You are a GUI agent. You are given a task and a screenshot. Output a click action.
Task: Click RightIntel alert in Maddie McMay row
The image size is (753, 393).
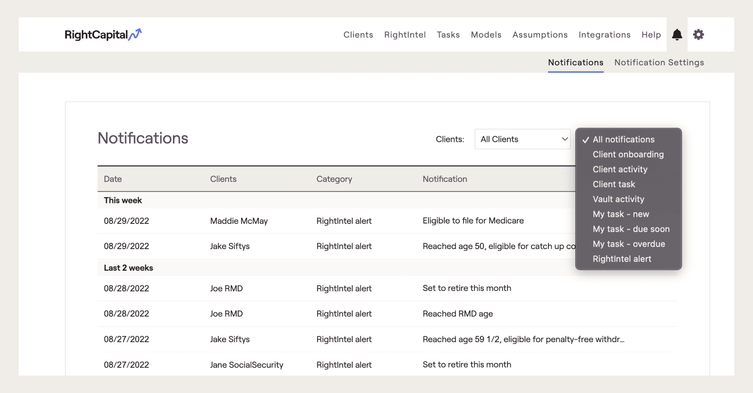pos(344,221)
